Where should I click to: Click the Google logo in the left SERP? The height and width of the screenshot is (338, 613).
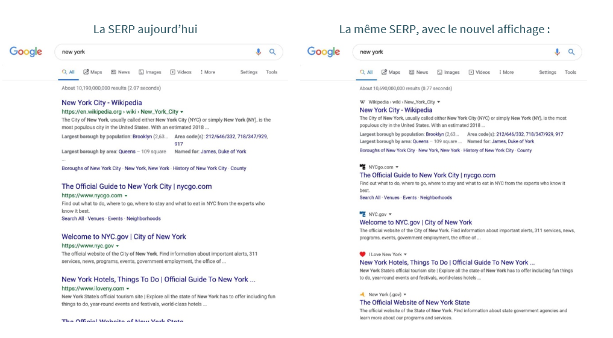click(x=26, y=52)
